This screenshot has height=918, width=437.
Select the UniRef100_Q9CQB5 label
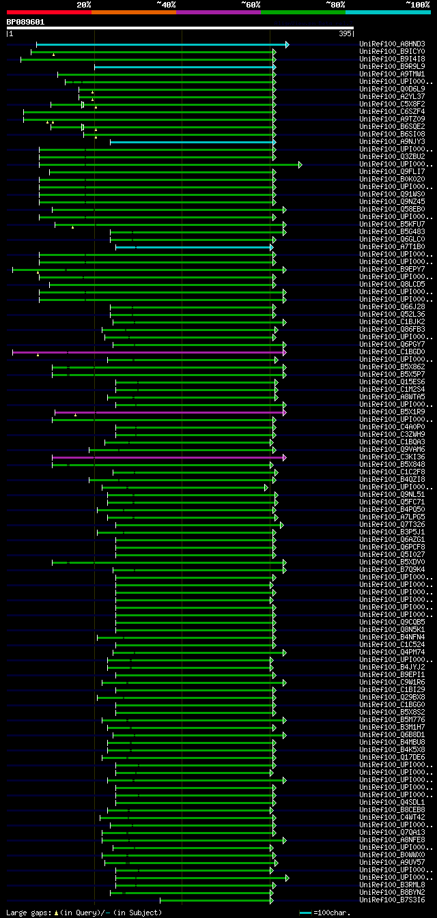(x=392, y=622)
